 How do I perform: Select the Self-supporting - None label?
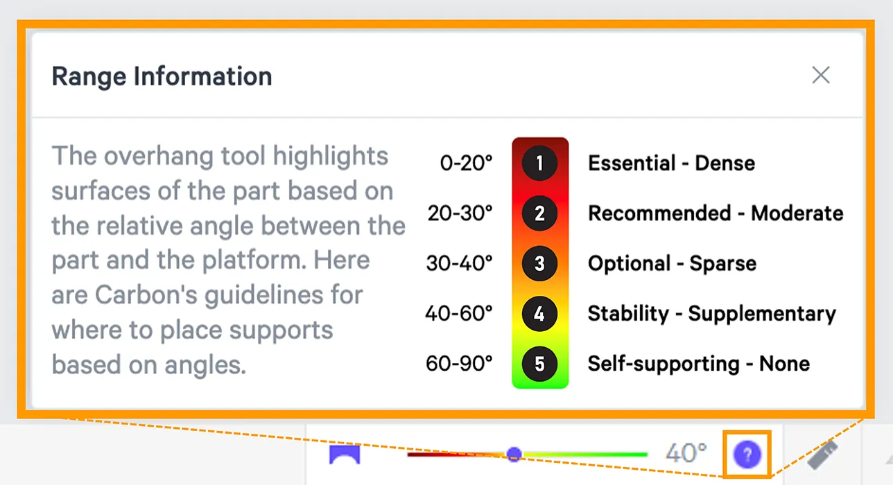tap(699, 364)
